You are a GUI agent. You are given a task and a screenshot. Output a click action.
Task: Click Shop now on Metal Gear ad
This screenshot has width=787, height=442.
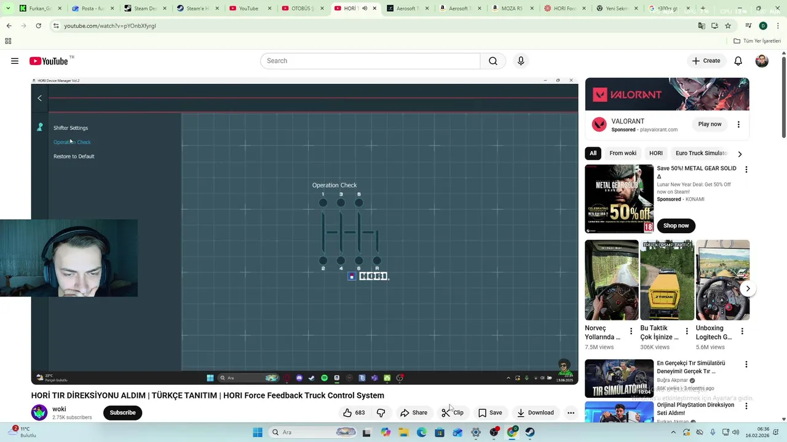point(676,225)
